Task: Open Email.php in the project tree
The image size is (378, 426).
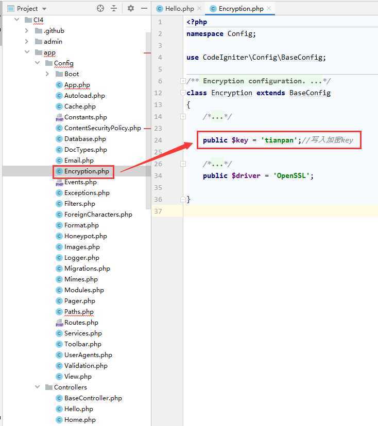Action: point(79,161)
